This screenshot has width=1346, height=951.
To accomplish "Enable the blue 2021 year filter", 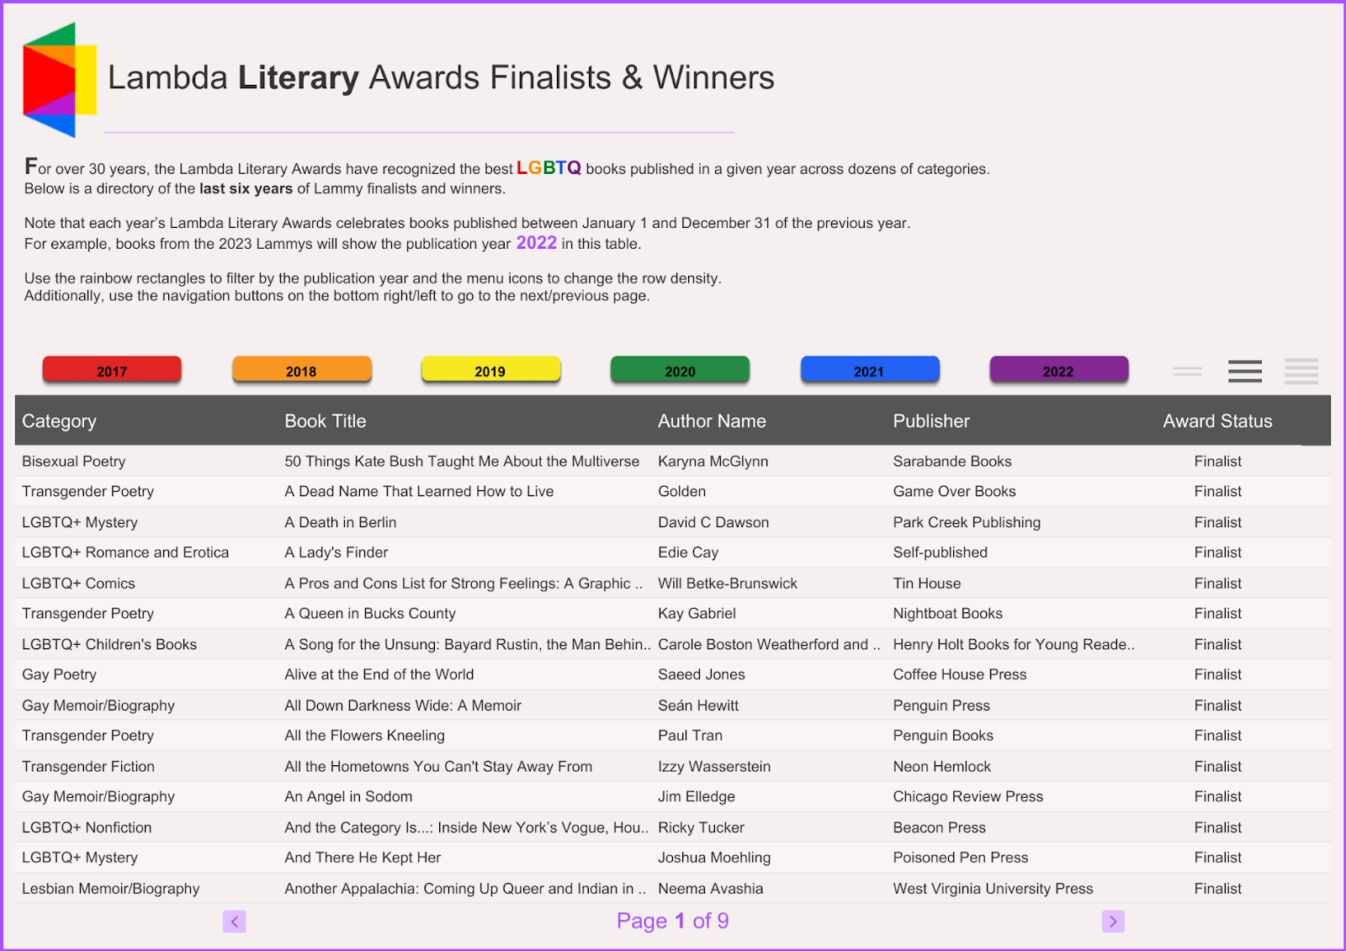I will 869,370.
